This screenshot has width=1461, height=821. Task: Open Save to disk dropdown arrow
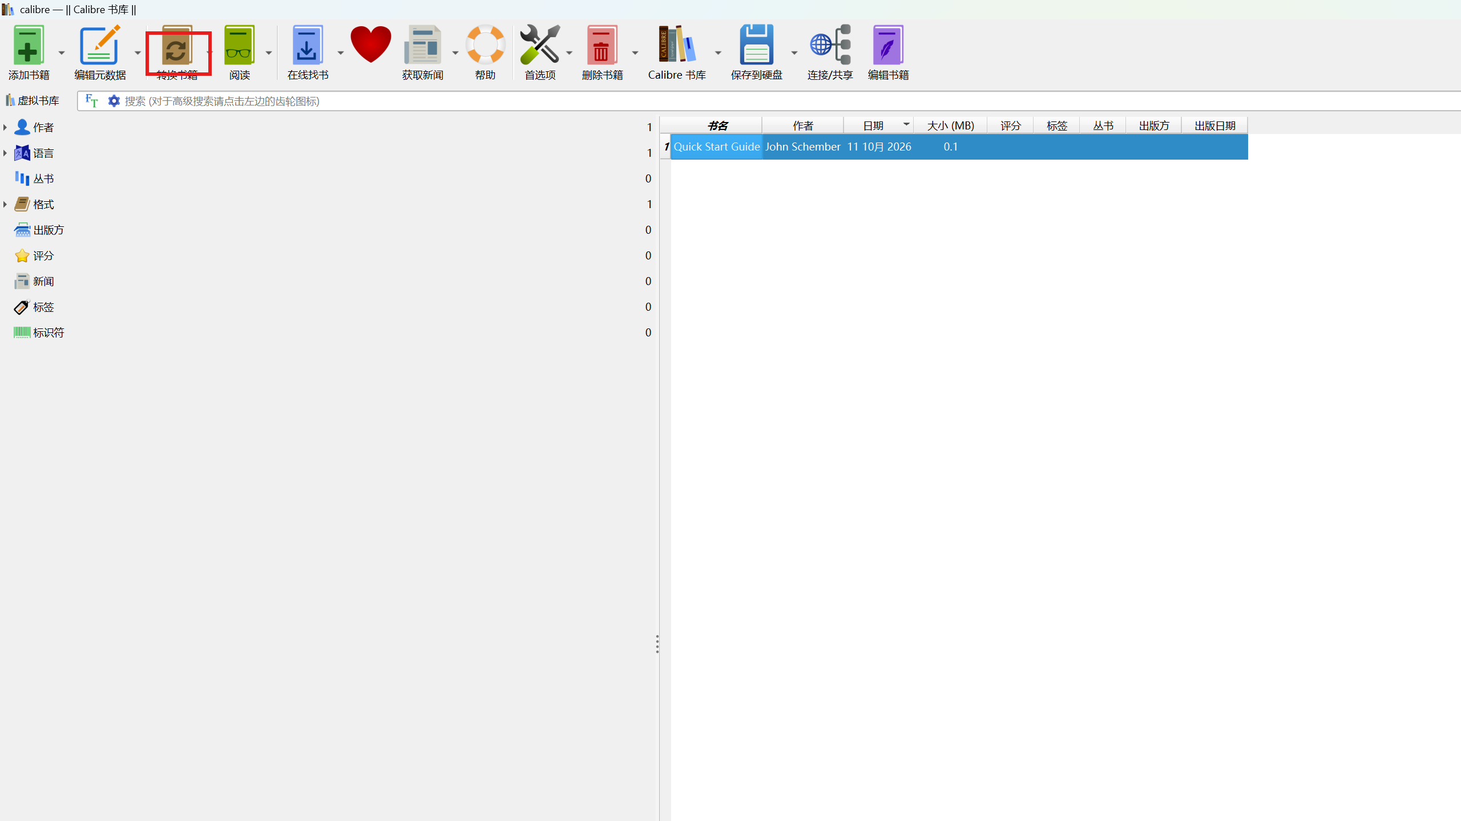pyautogui.click(x=794, y=52)
